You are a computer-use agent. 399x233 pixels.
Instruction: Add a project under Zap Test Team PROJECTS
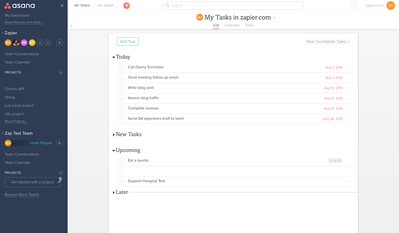tap(60, 173)
